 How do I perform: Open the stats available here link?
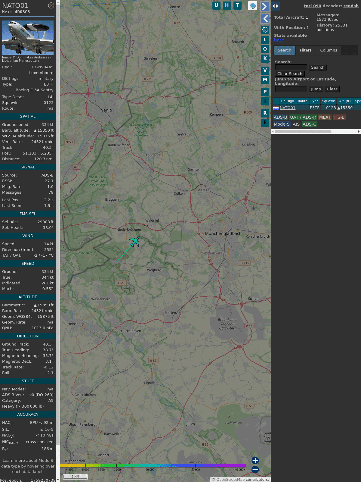[x=279, y=40]
